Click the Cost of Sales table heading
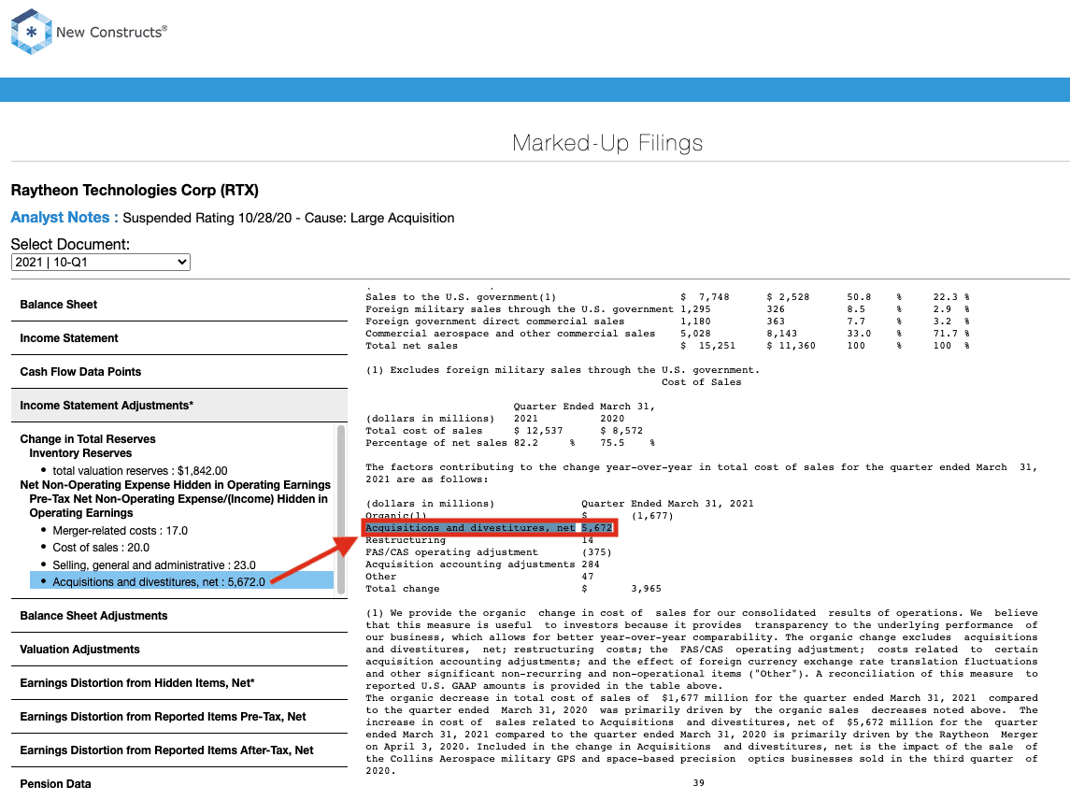 (702, 382)
